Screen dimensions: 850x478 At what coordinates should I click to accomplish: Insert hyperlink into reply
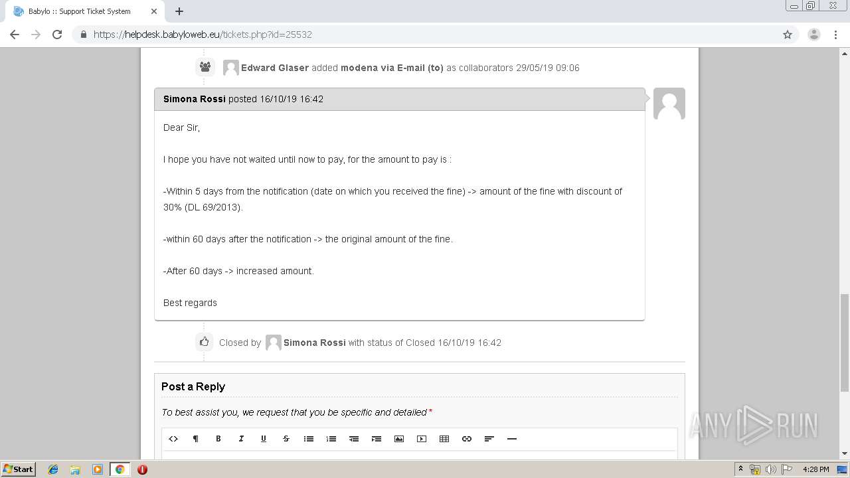pyautogui.click(x=467, y=439)
